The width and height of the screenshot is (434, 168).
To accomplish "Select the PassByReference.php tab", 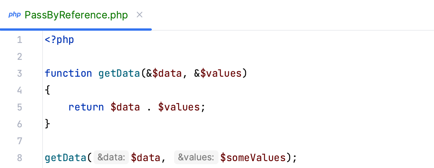I will 76,15.
